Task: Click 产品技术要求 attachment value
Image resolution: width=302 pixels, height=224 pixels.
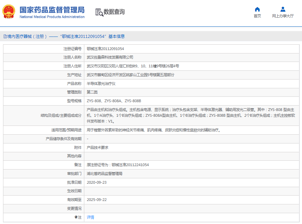Action: 98,148
